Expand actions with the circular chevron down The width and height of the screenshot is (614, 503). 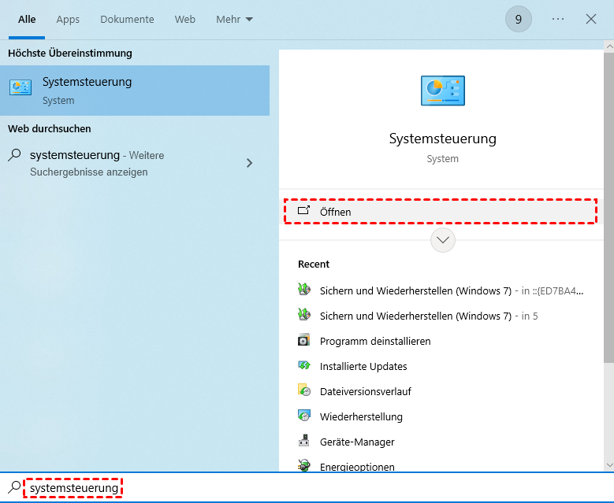[442, 240]
